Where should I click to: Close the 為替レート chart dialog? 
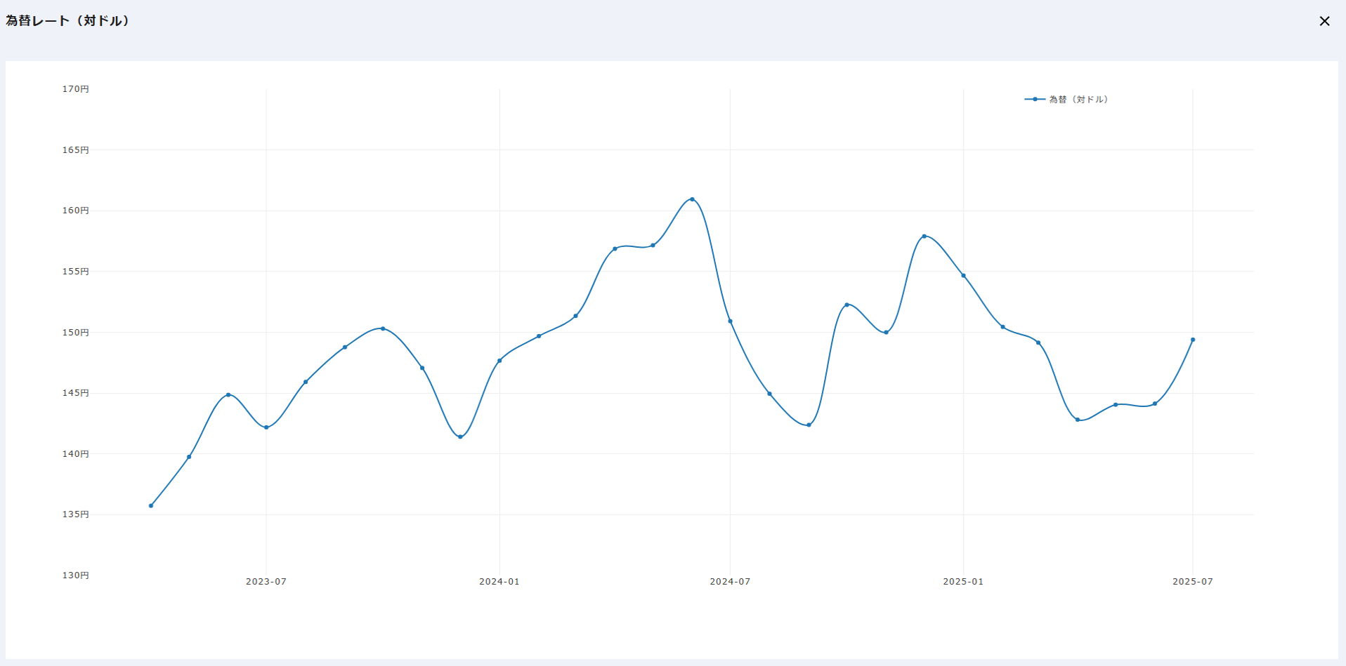(x=1324, y=21)
